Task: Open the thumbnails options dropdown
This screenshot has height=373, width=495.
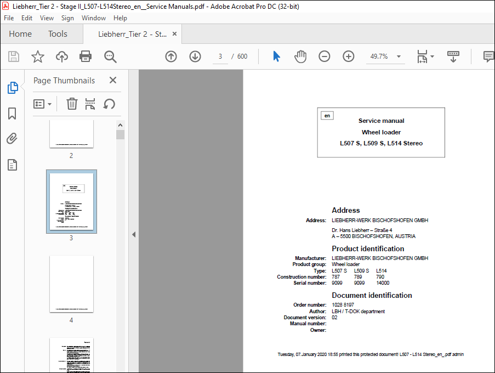Action: point(42,104)
